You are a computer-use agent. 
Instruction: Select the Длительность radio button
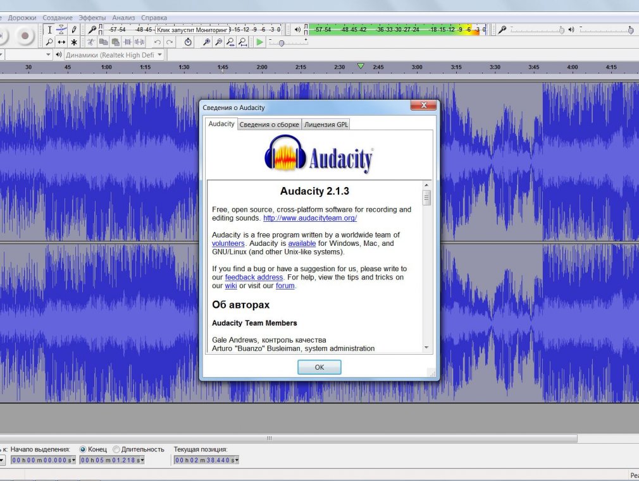(116, 449)
